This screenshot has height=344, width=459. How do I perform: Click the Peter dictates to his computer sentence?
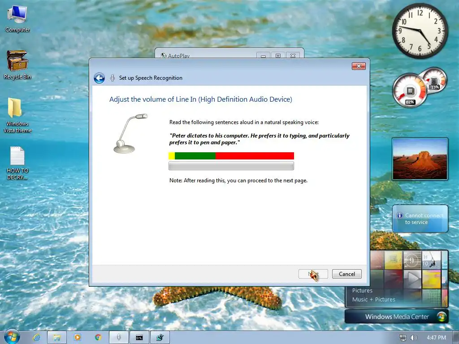tap(260, 139)
